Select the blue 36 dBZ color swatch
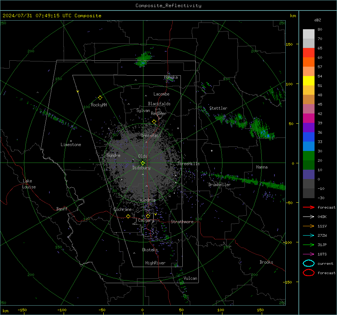Viewport: 337px width, 315px height. (309, 137)
